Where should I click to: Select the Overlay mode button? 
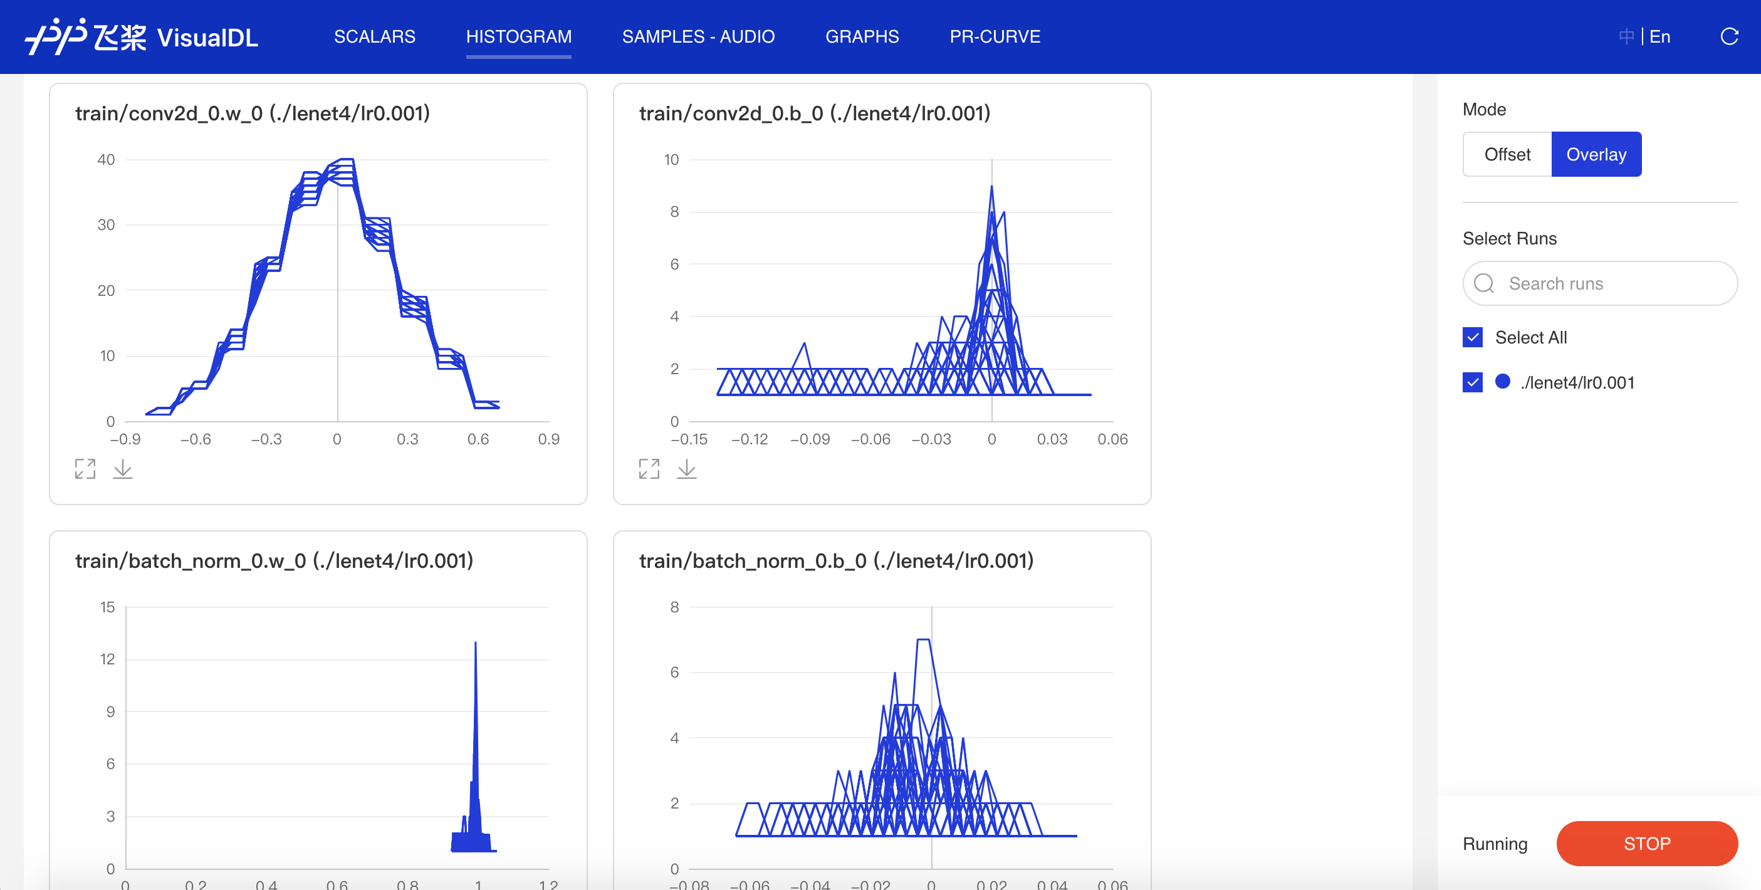point(1596,154)
